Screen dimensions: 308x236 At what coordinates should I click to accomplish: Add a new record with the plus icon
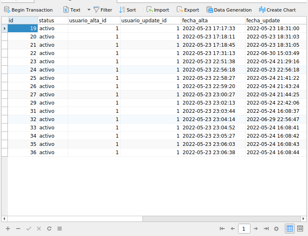(8, 229)
